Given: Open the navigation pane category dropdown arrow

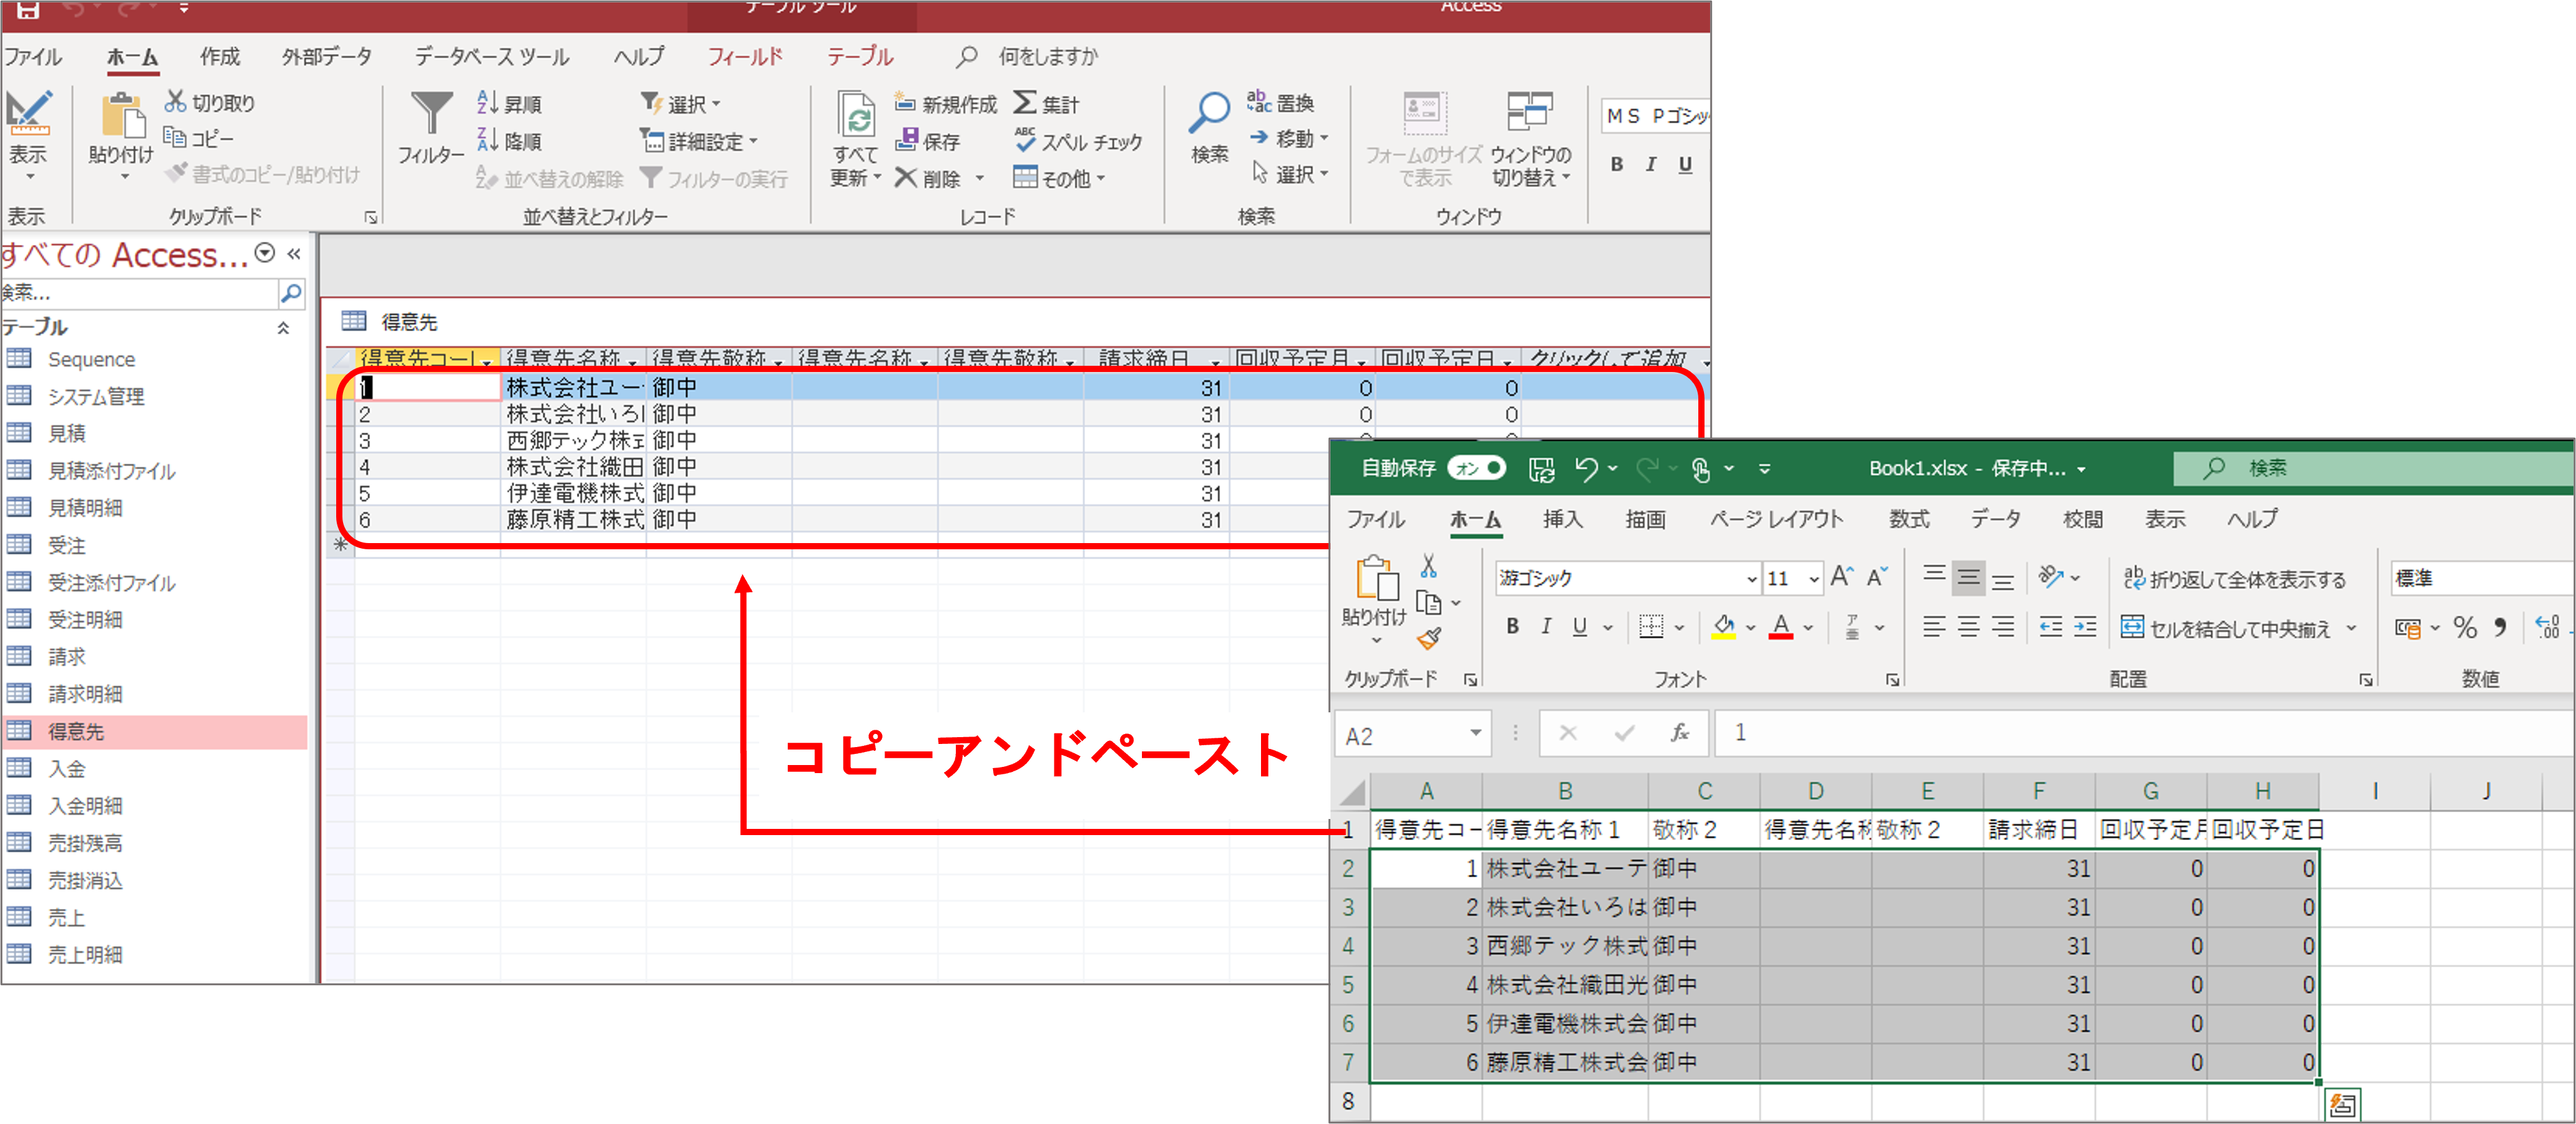Looking at the screenshot, I should pyautogui.click(x=264, y=253).
